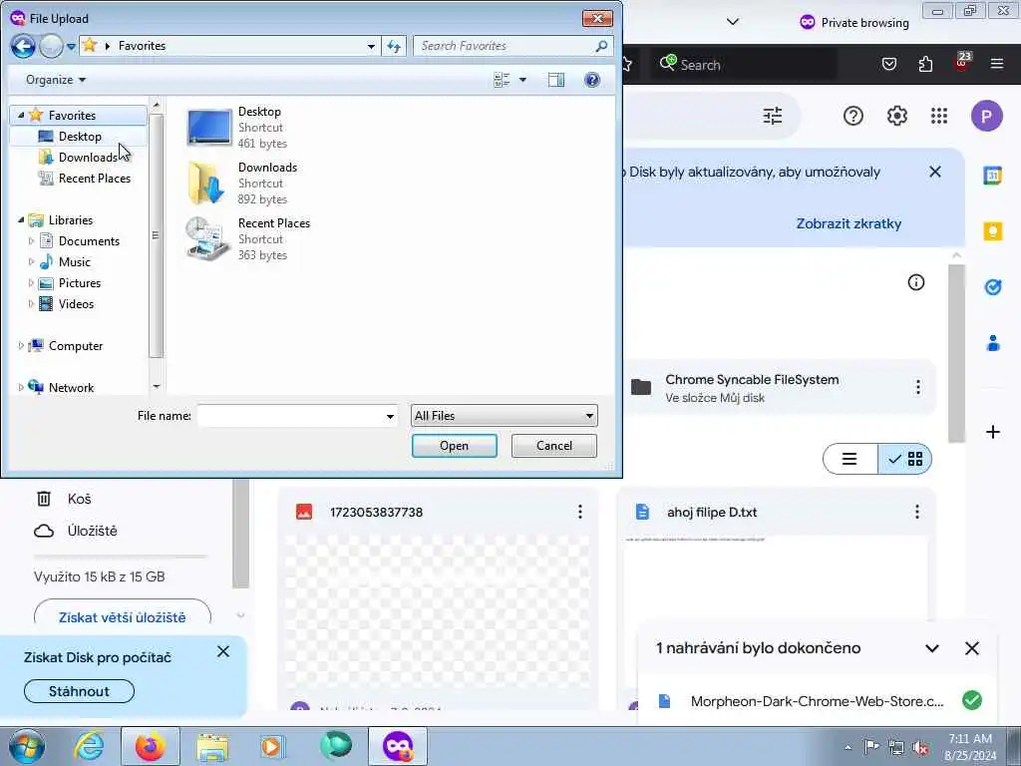Open more options for Chrome Syncable FileSystem
Screen dimensions: 1021x766
[917, 388]
